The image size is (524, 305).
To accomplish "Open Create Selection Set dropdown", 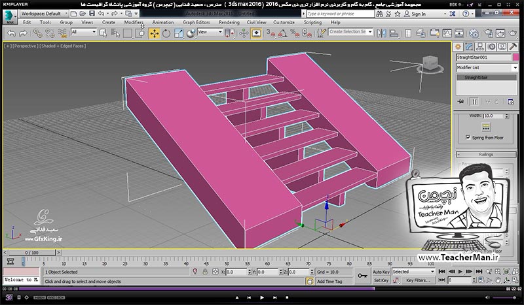I will pyautogui.click(x=350, y=31).
